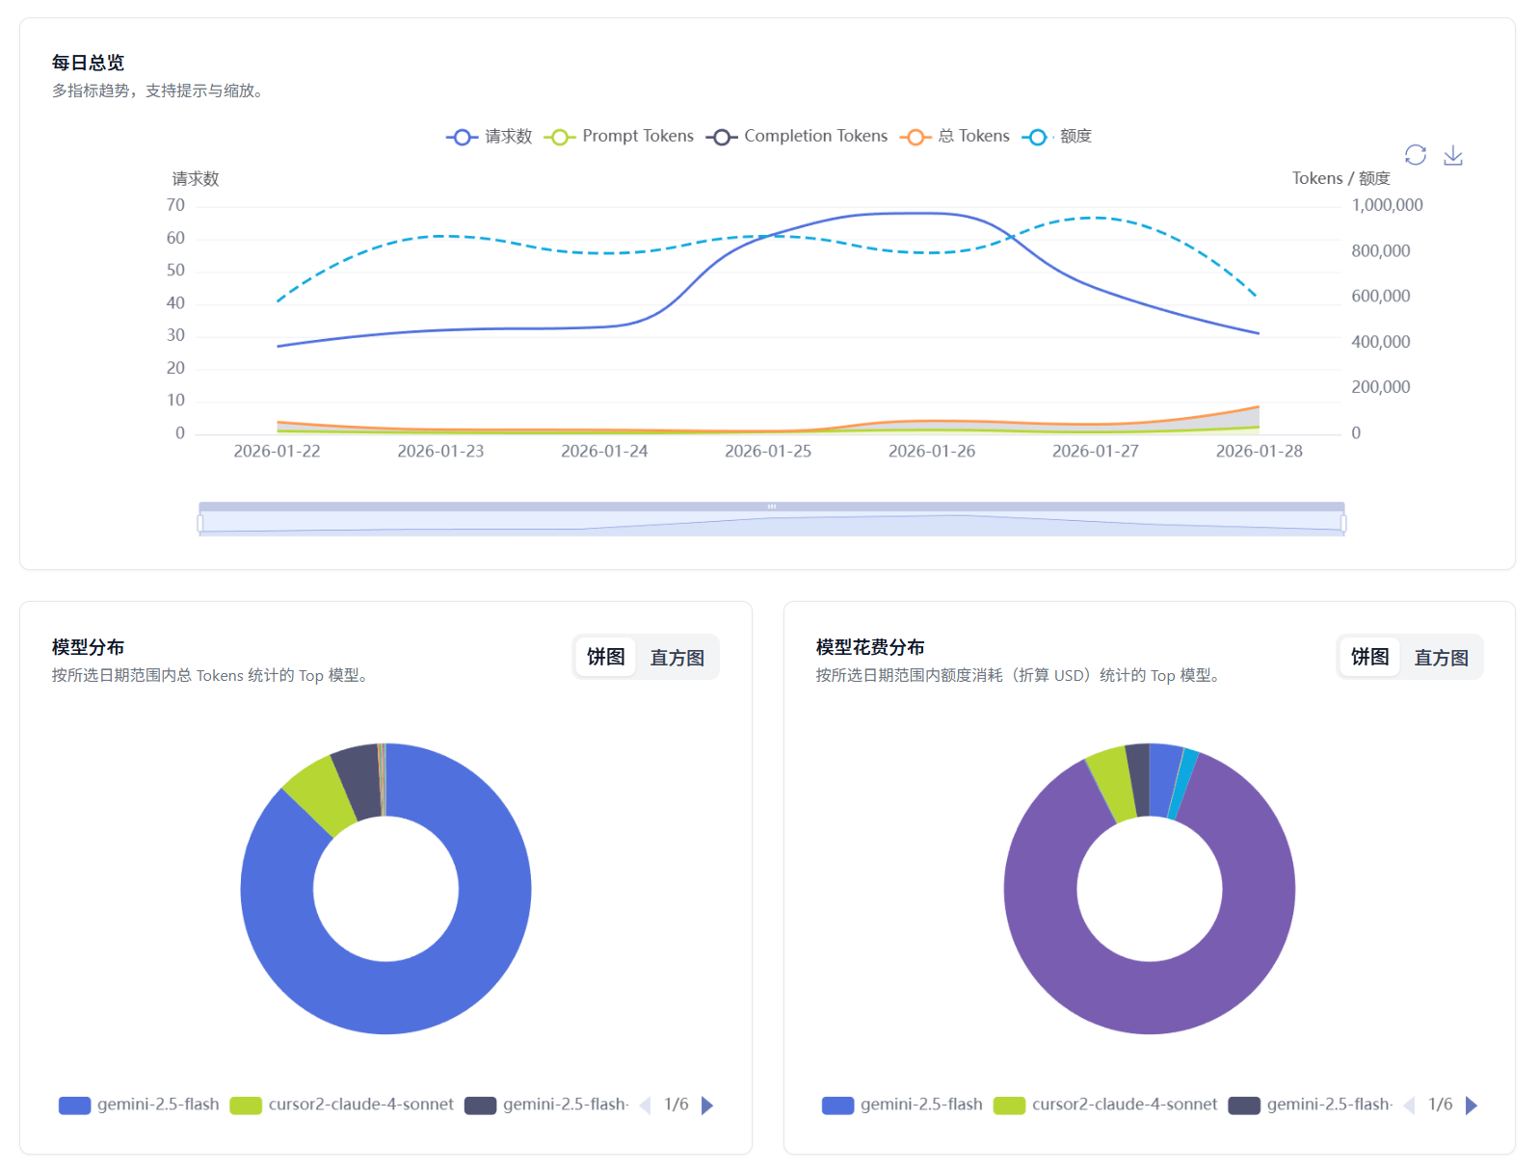
Task: Toggle the 总 Tokens legend series
Action: [955, 137]
